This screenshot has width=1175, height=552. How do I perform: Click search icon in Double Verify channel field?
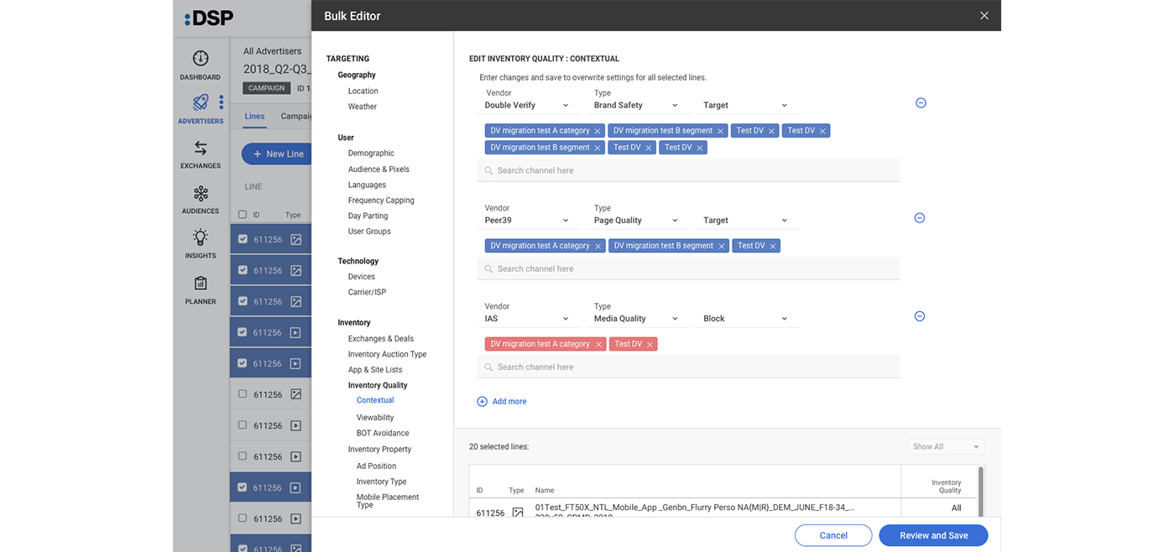point(488,171)
